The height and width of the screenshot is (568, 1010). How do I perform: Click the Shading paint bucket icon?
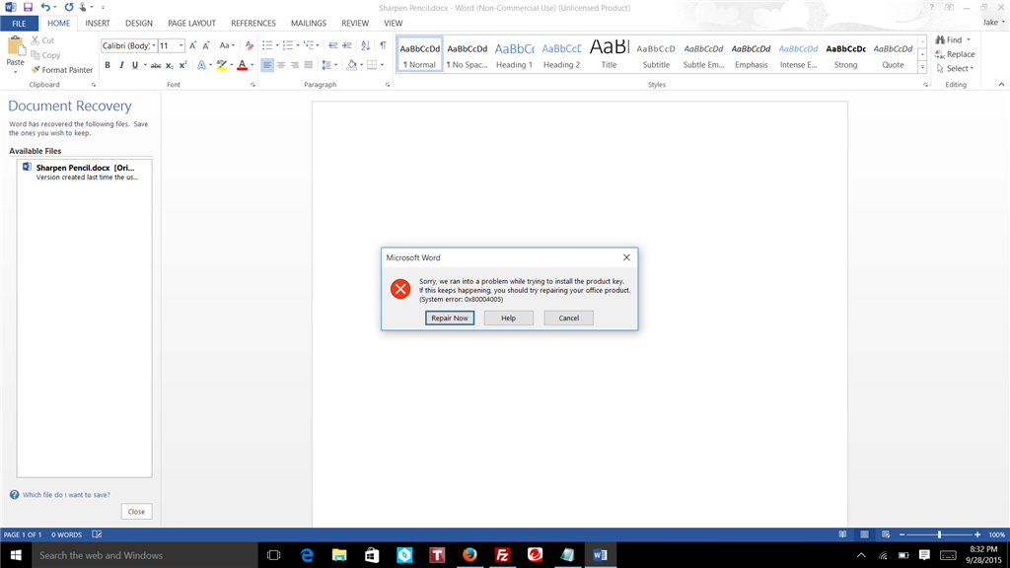click(x=351, y=65)
